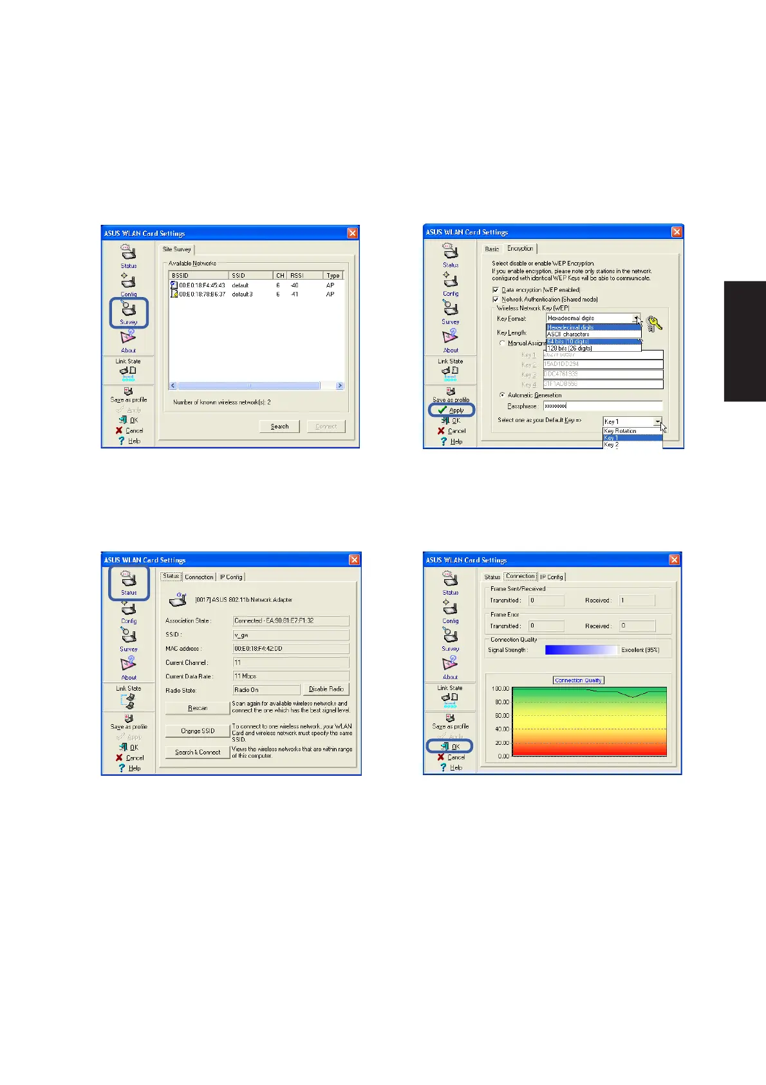The image size is (766, 1085).
Task: Toggle Data encryption (WEP enabled) checkbox
Action: (x=496, y=290)
